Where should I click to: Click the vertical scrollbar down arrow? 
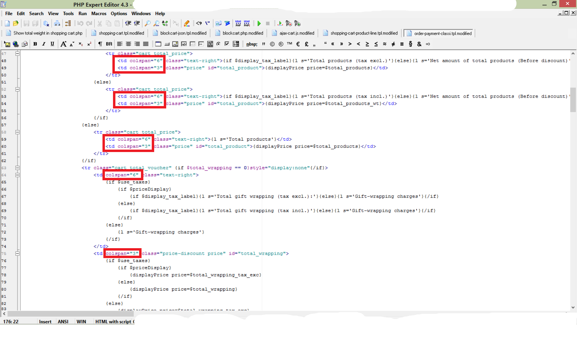point(573,307)
